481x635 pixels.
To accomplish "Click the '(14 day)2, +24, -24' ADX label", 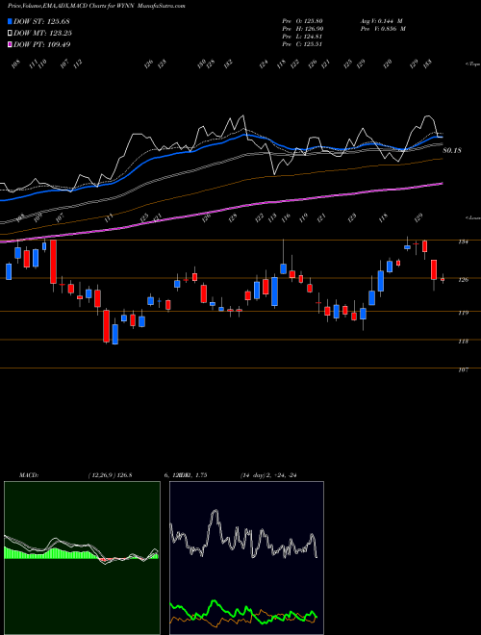I will click(268, 475).
